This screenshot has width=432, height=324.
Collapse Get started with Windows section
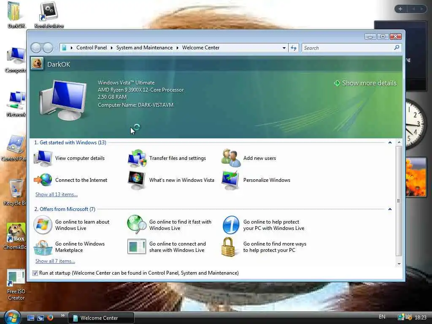tap(390, 143)
